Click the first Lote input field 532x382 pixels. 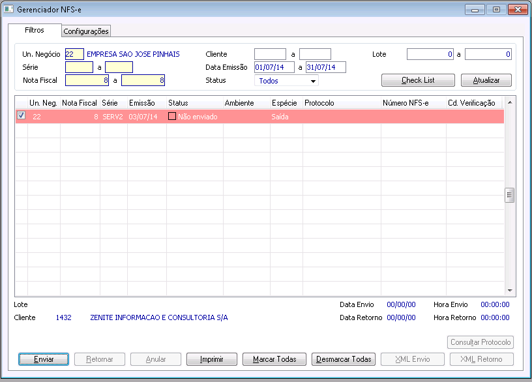[x=430, y=54]
